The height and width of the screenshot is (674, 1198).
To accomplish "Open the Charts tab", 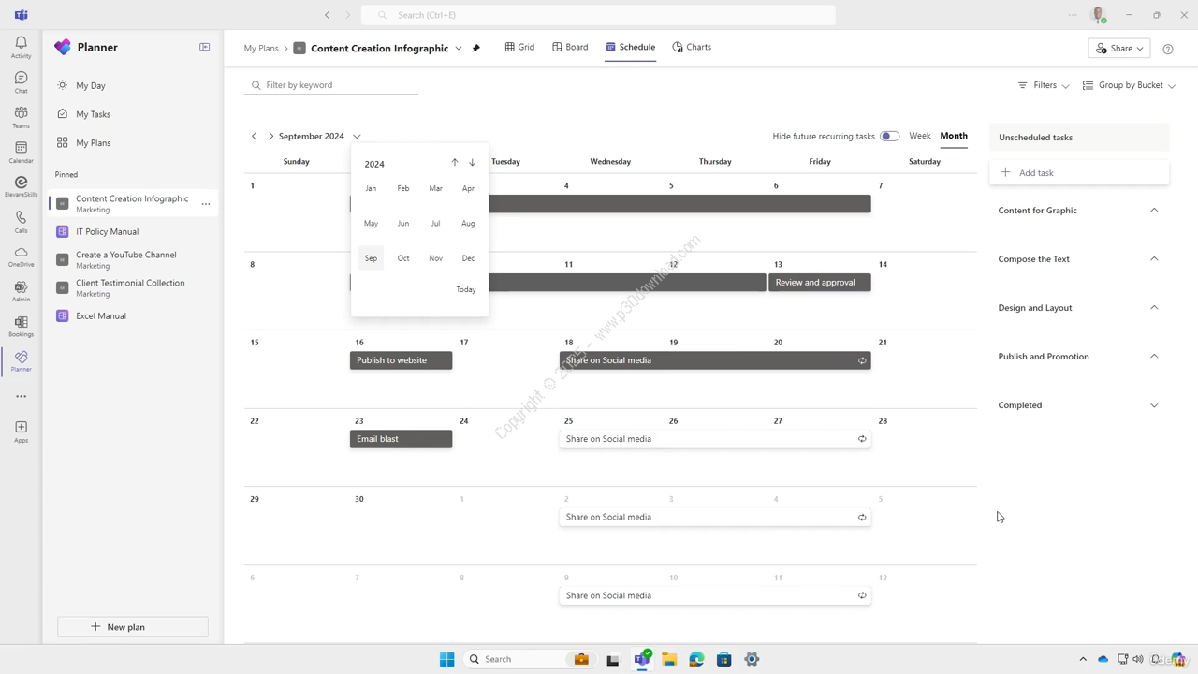I will 692,47.
